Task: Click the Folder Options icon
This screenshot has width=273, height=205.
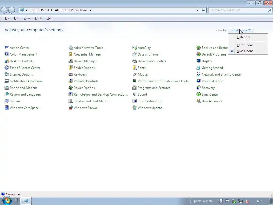Action: tap(70, 68)
